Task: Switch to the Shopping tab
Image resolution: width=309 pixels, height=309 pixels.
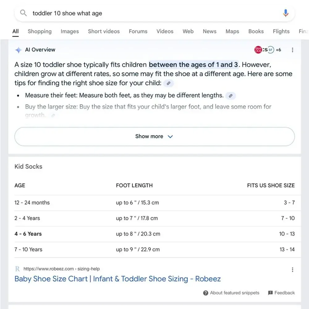Action: pyautogui.click(x=40, y=31)
